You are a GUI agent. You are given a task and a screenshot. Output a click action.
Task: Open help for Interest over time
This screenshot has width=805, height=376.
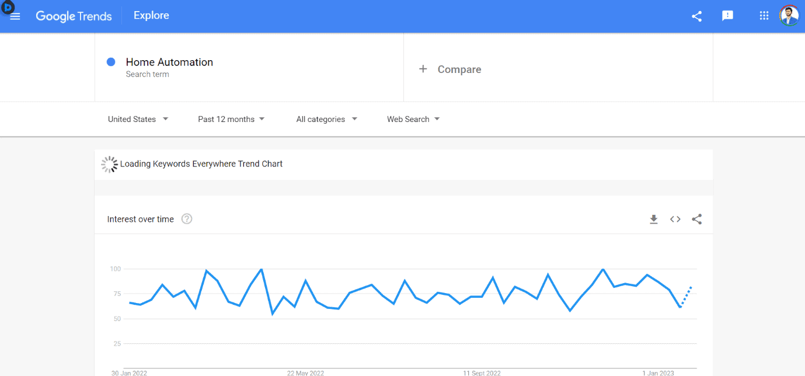(x=187, y=220)
